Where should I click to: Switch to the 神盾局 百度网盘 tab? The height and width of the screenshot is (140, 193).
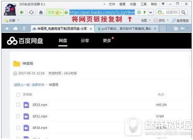click(x=63, y=29)
